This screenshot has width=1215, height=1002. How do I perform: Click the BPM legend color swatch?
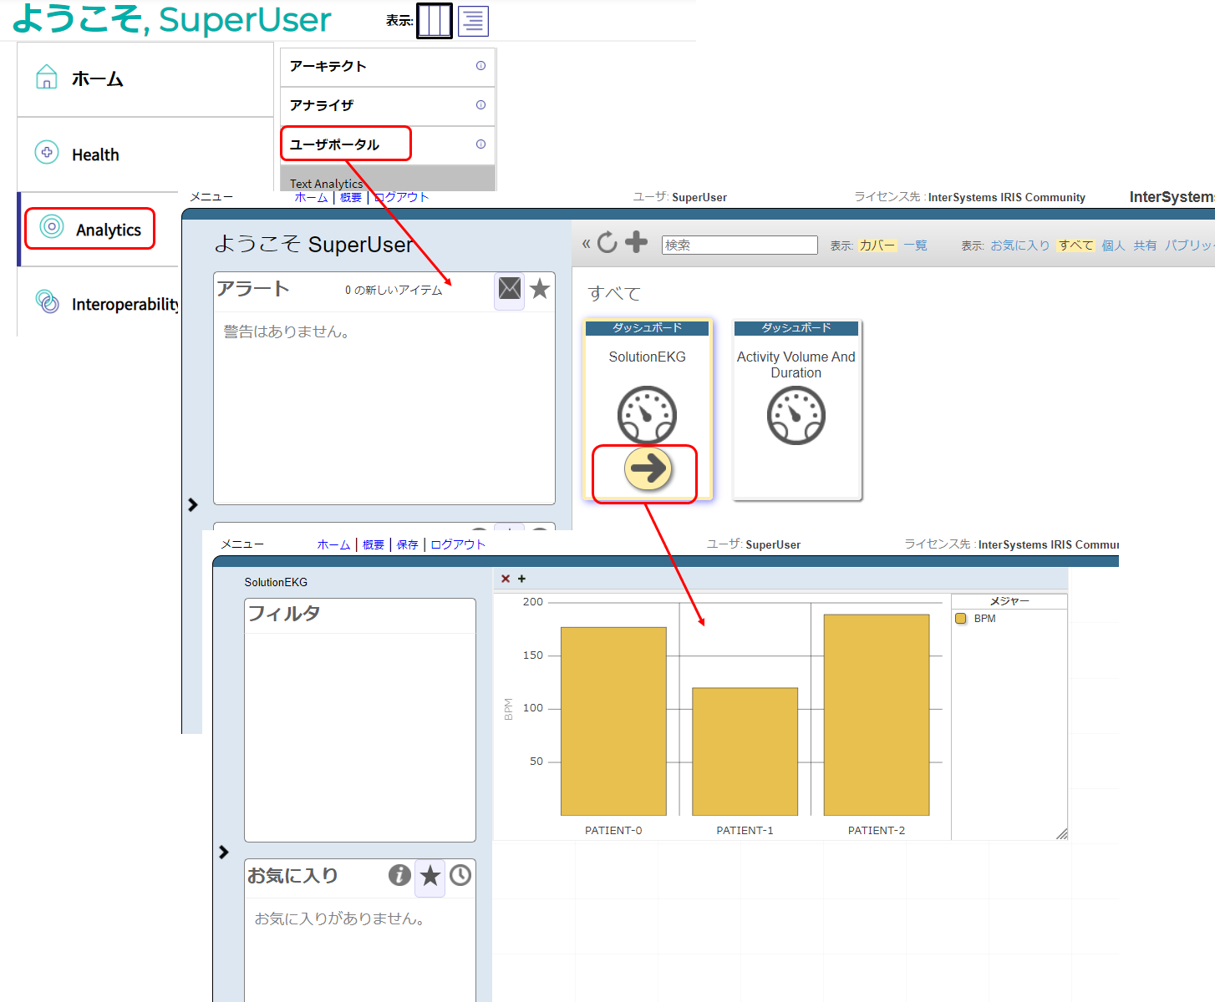tap(961, 619)
